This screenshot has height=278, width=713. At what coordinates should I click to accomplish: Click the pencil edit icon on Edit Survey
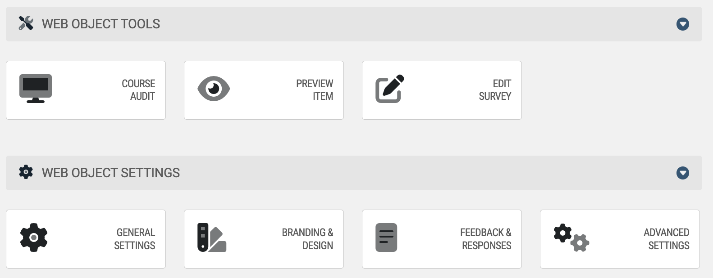click(390, 89)
